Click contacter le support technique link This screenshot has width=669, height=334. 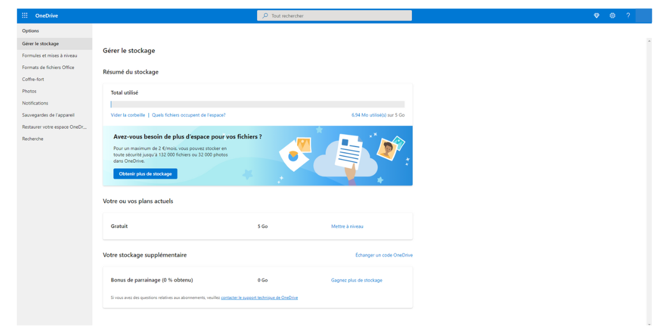(x=259, y=298)
